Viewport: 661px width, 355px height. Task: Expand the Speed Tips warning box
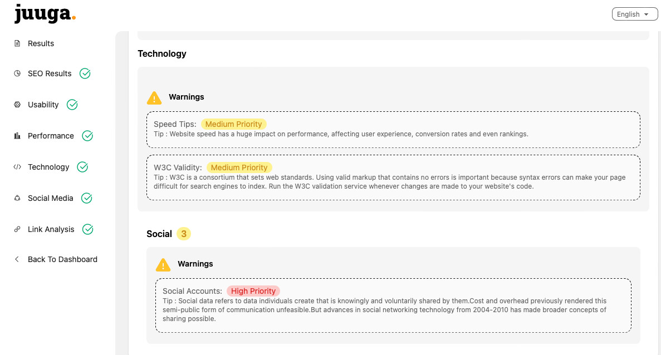click(393, 129)
